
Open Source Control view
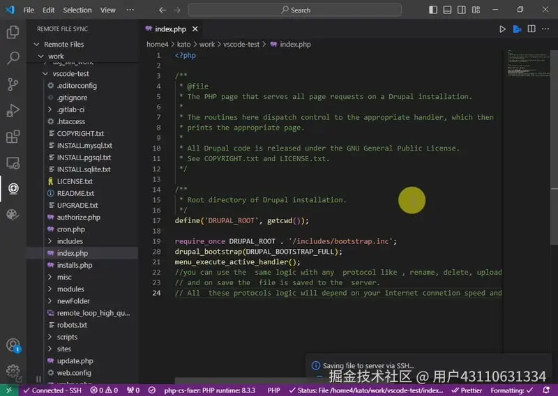(13, 84)
